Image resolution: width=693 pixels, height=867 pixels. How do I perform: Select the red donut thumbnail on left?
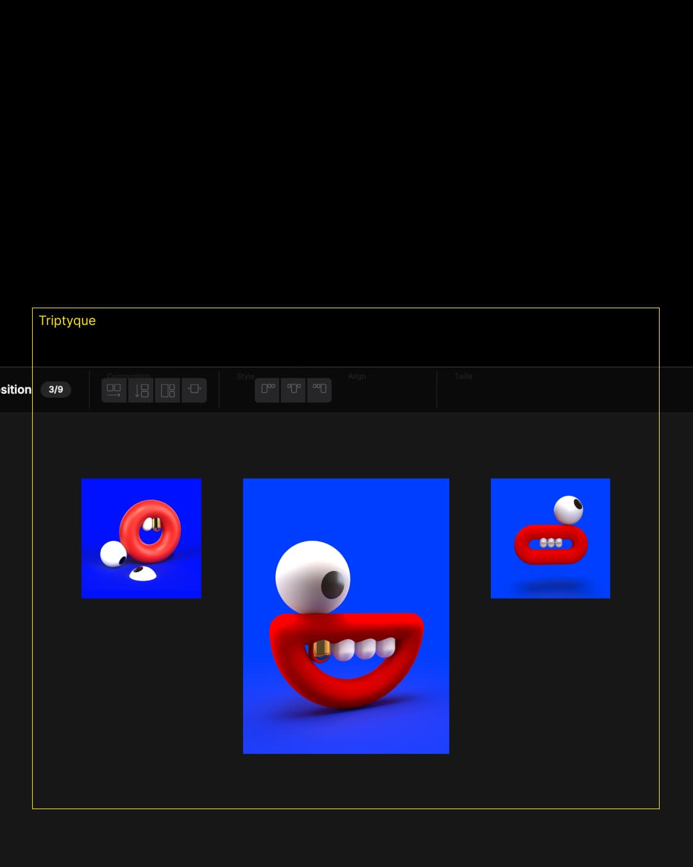(141, 538)
